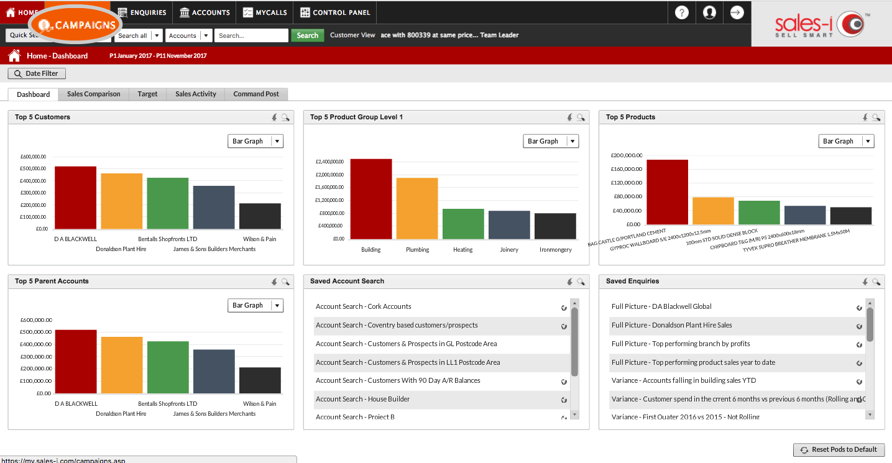The image size is (892, 463).
Task: Open the user profile icon
Action: click(709, 12)
